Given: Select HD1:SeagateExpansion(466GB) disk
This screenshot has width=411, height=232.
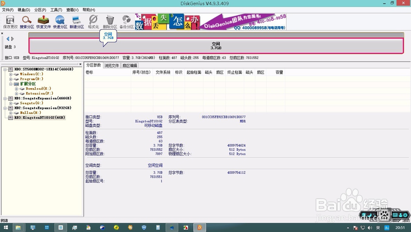Looking at the screenshot, I should click(43, 98).
